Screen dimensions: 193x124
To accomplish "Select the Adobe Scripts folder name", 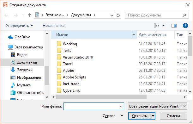I will pyautogui.click(x=74, y=77).
